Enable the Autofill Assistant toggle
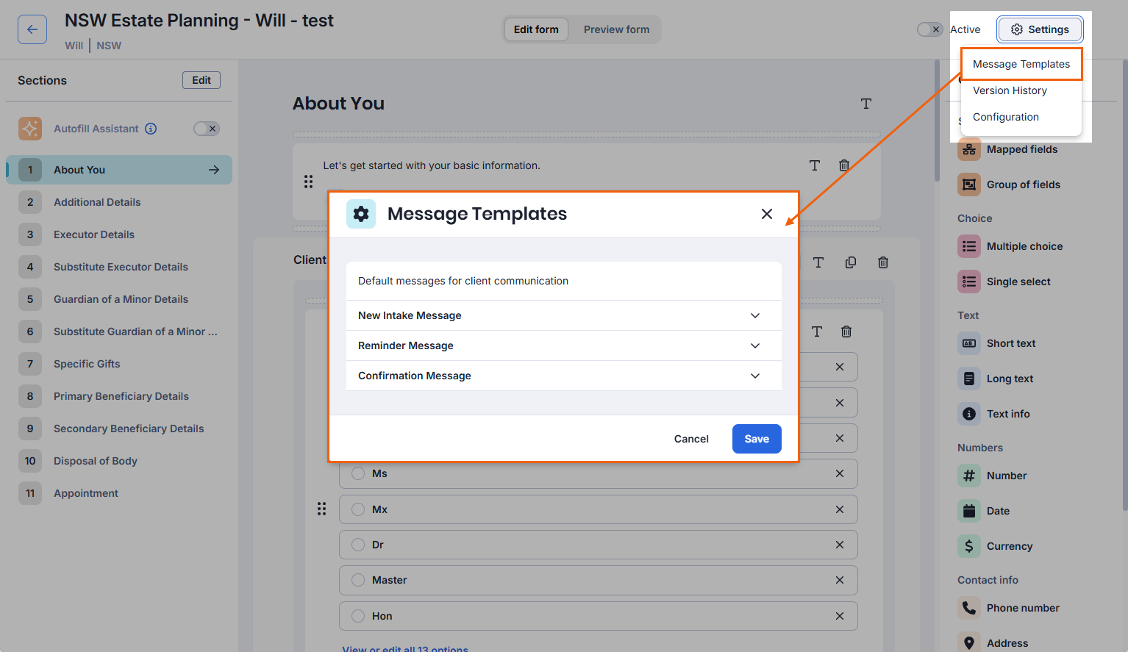This screenshot has height=652, width=1128. [207, 129]
